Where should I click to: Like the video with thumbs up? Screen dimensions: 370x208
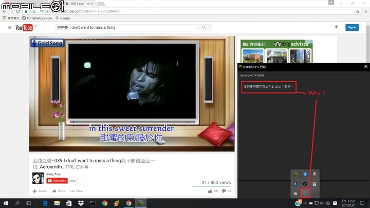[210, 191]
